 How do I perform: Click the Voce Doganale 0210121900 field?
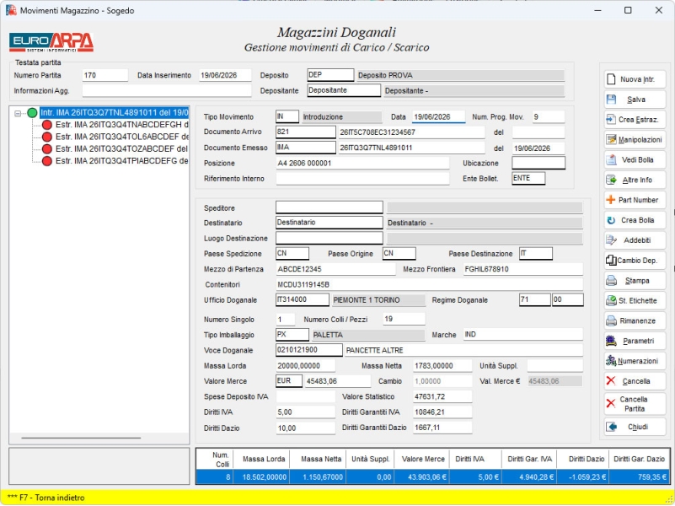coord(309,350)
